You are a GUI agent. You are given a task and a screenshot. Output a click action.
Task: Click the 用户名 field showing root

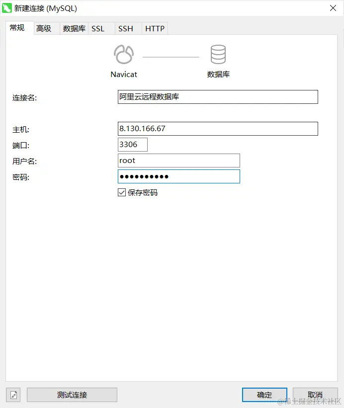[x=179, y=161]
